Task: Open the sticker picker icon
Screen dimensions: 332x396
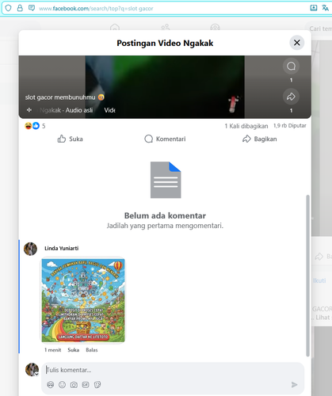Action: pos(97,385)
